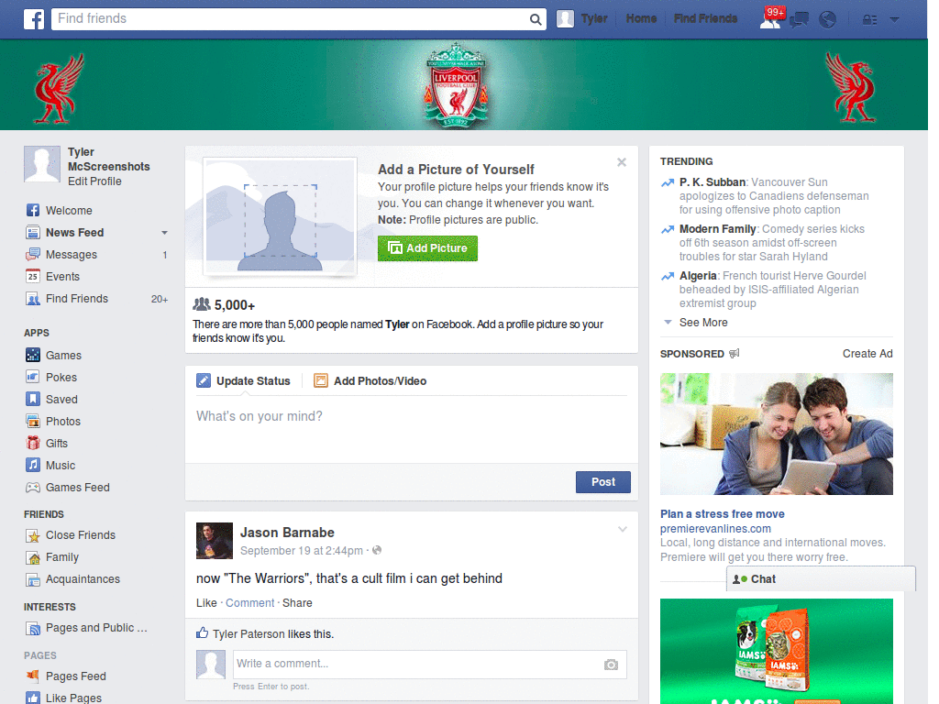Open the Algeria trending topic
This screenshot has width=939, height=704.
point(698,275)
